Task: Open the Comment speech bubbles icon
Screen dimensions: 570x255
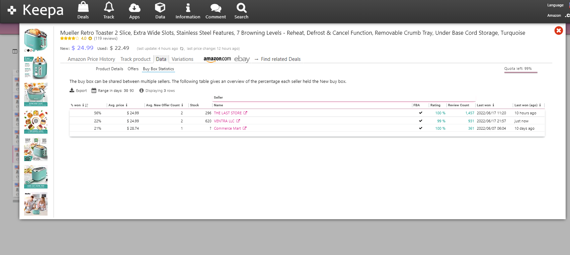Action: (x=216, y=8)
